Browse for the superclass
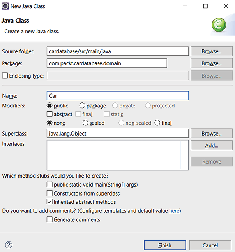Image resolution: width=235 pixels, height=252 pixels. pos(211,134)
